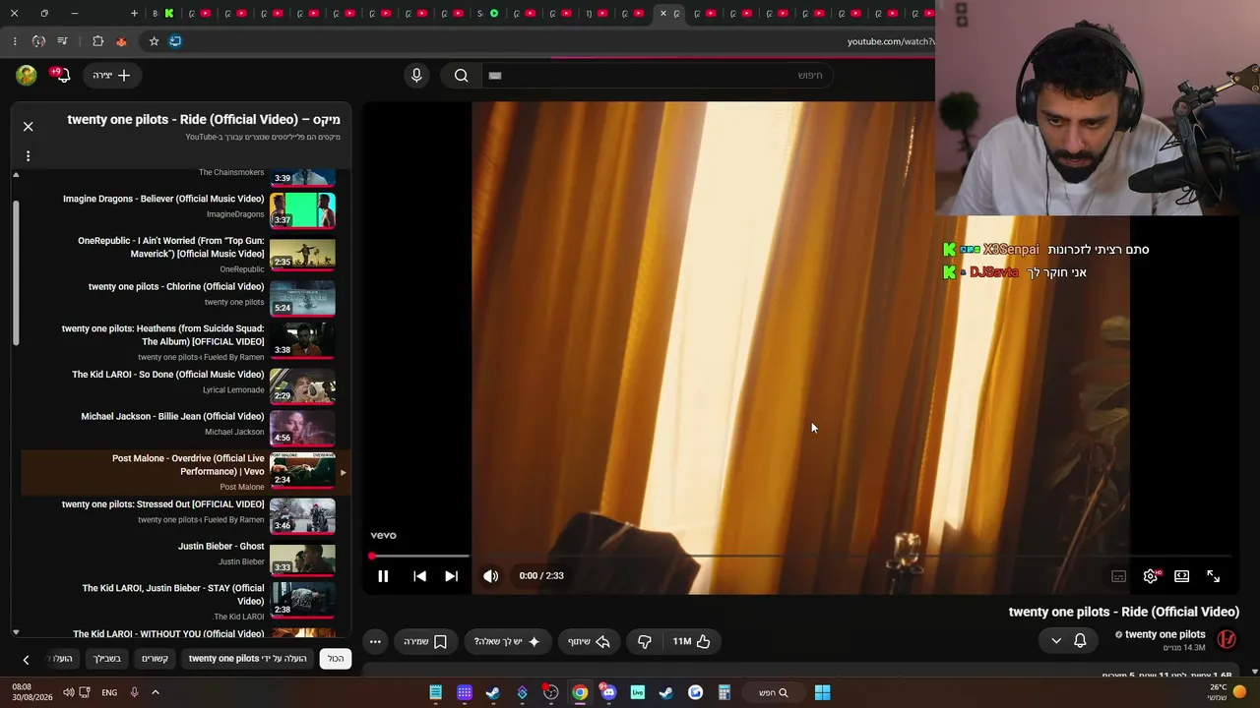Pause the video playback

point(383,576)
